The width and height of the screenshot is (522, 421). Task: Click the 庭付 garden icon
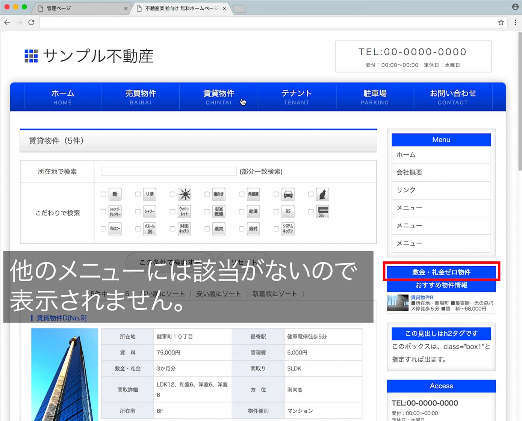tap(253, 229)
